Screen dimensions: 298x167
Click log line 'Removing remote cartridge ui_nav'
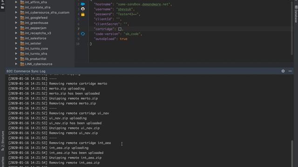pyautogui.click(x=79, y=113)
